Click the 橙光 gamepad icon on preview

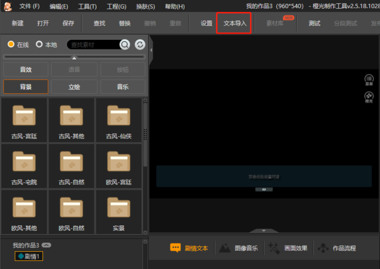point(369,96)
